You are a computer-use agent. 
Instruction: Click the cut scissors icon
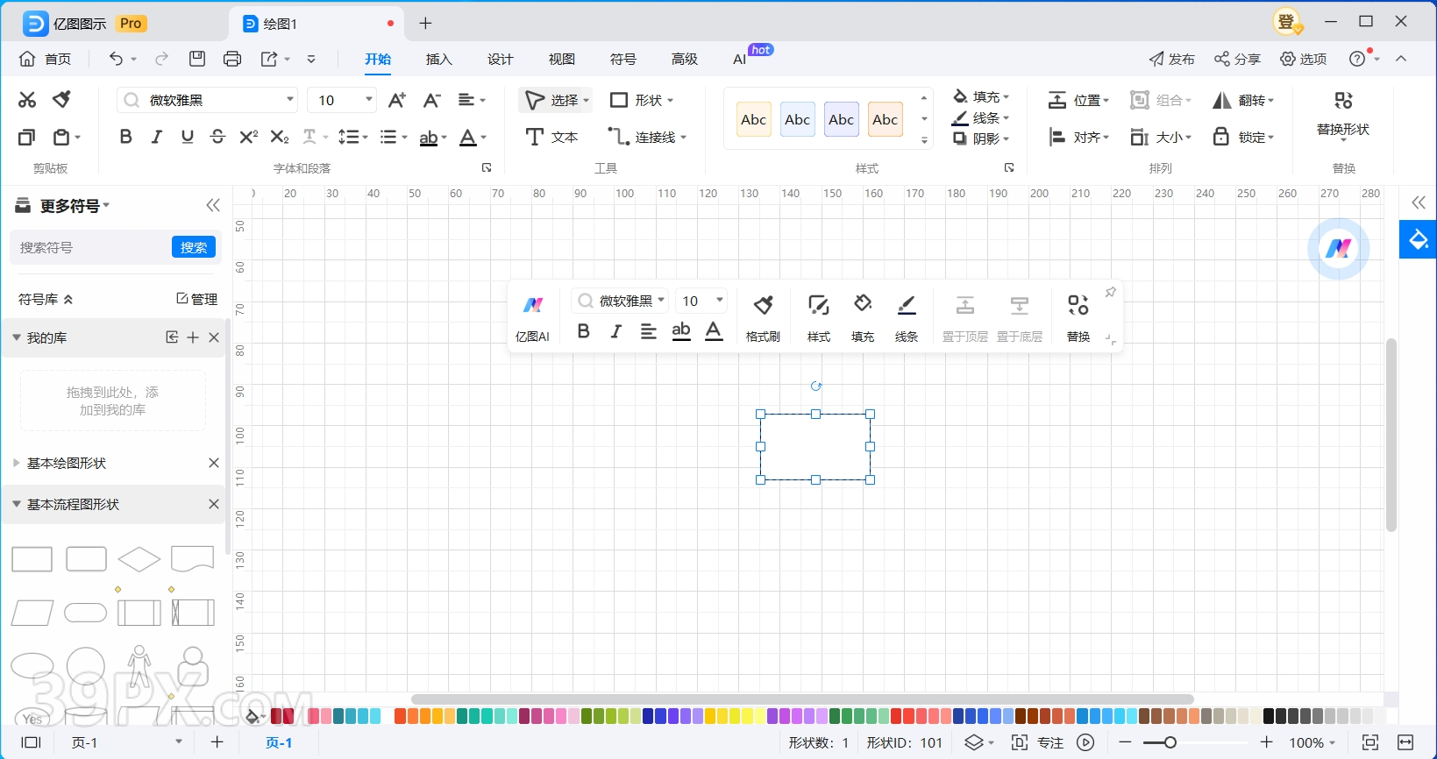(x=27, y=100)
